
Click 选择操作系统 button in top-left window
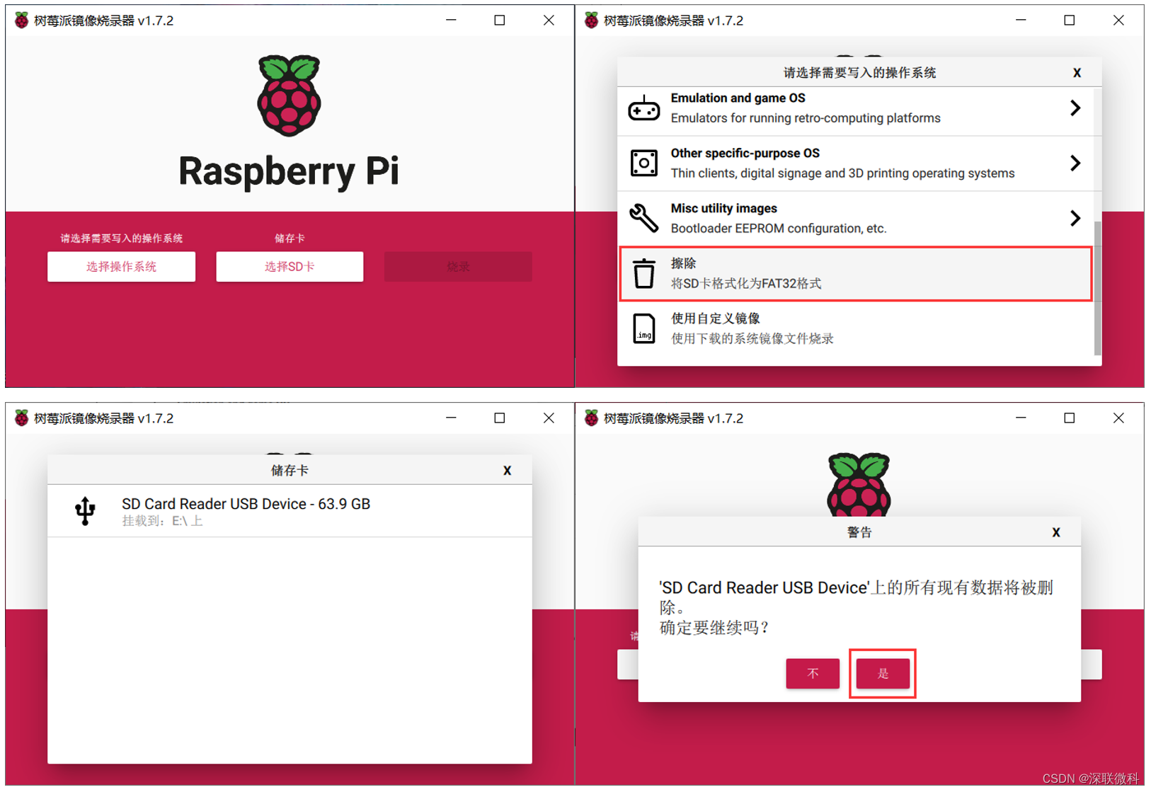click(x=121, y=267)
